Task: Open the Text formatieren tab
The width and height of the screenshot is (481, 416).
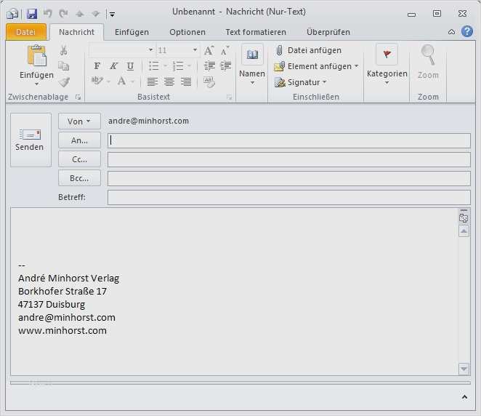Action: tap(256, 32)
